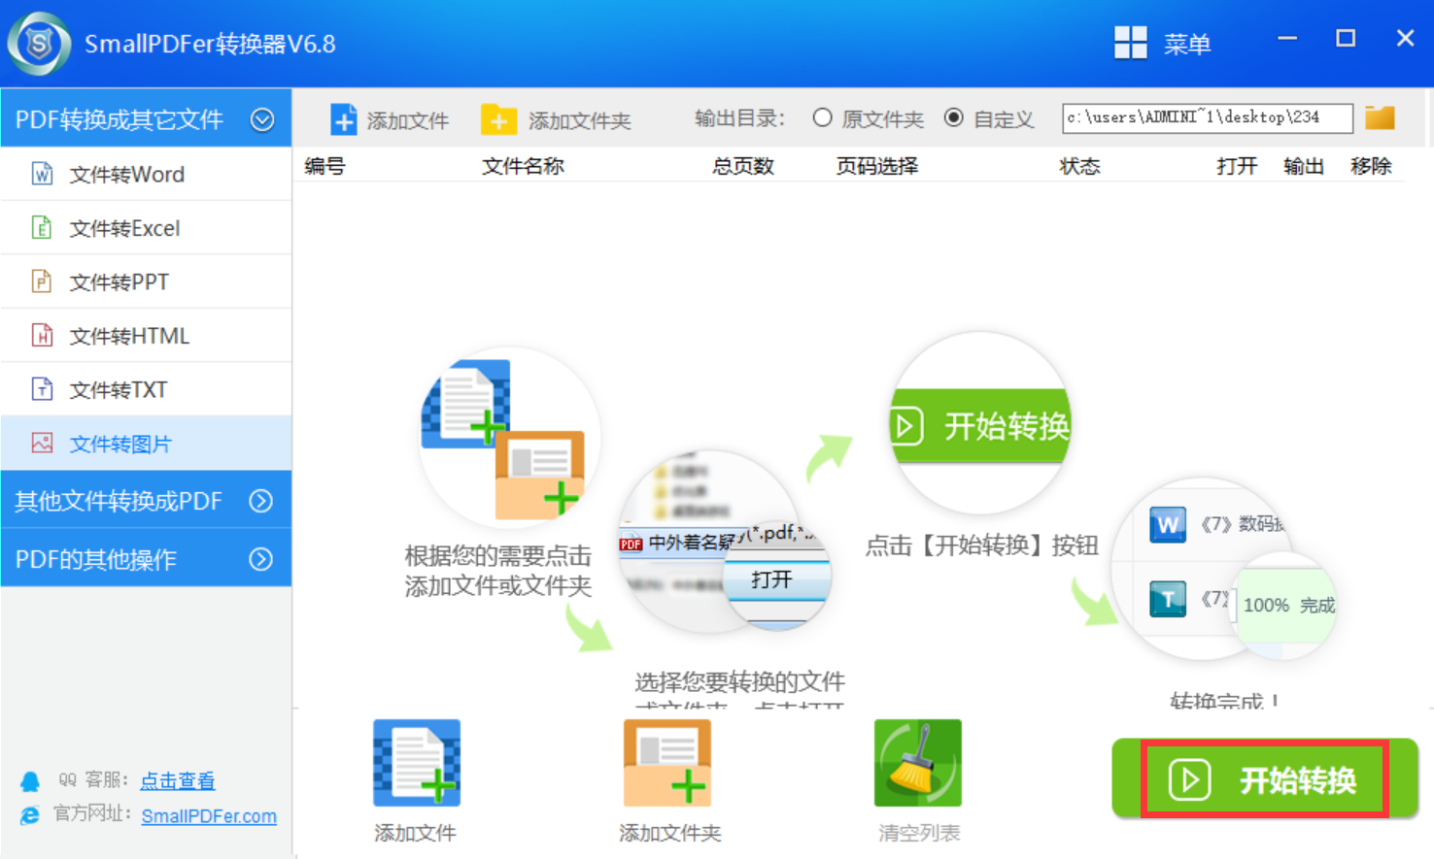
Task: Click the QQ penguin icon
Action: (x=30, y=781)
